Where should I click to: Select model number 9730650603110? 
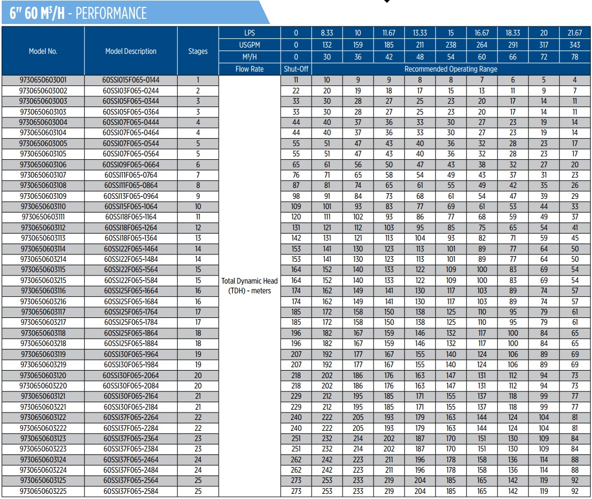point(43,206)
